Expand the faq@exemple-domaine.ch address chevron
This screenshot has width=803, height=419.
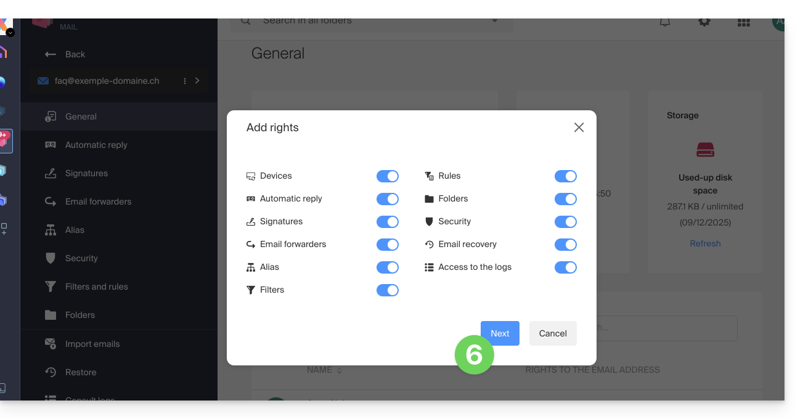coord(197,81)
